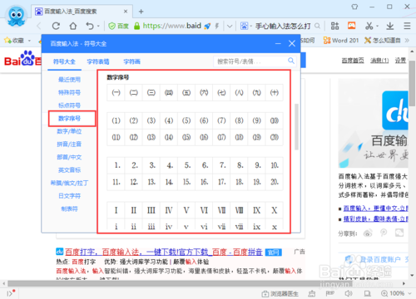Insert the Roman numeral Ⅳ symbol
Screen dimensions: 416x299
(169, 210)
